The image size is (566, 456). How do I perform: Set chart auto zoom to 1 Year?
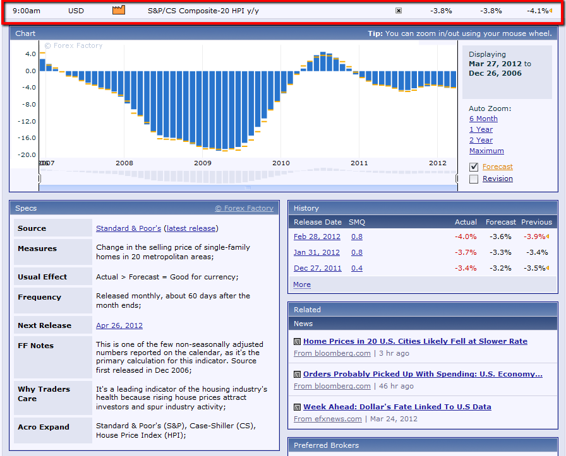(481, 129)
